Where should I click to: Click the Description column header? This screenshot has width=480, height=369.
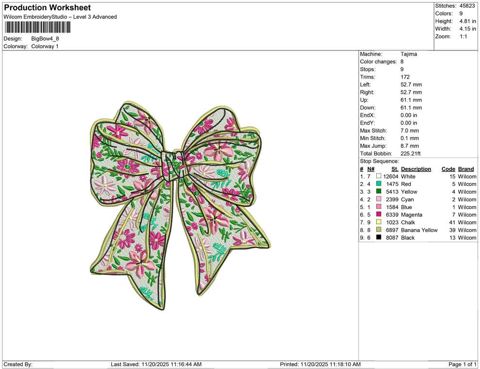[x=416, y=169]
